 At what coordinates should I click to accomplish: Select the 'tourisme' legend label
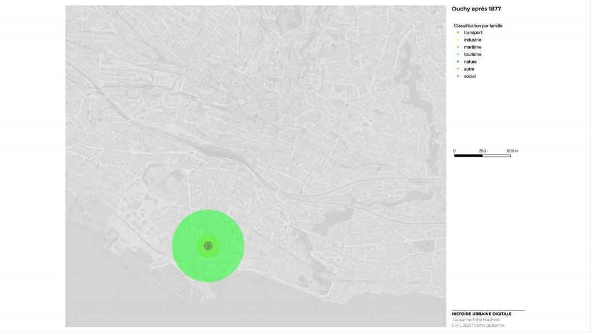(x=473, y=54)
